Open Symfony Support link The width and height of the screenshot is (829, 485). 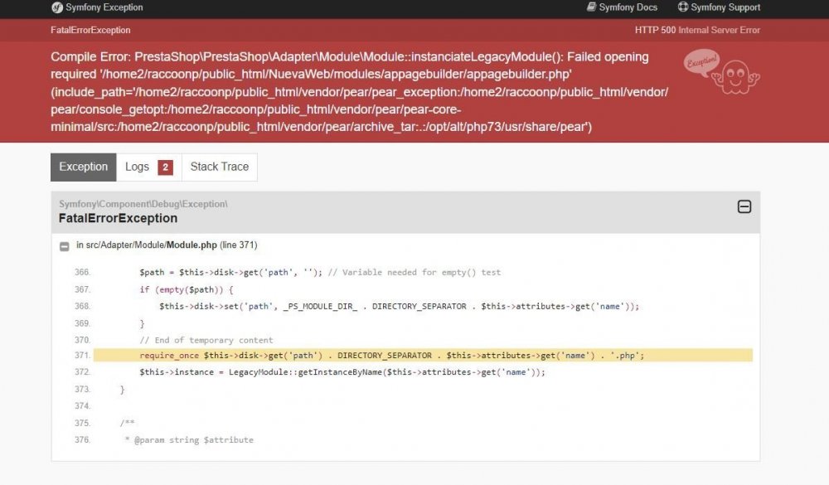(x=719, y=7)
